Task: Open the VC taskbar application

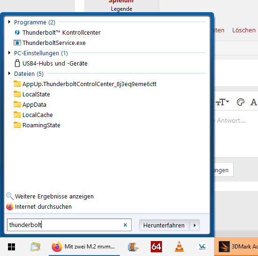Action: click(x=202, y=247)
